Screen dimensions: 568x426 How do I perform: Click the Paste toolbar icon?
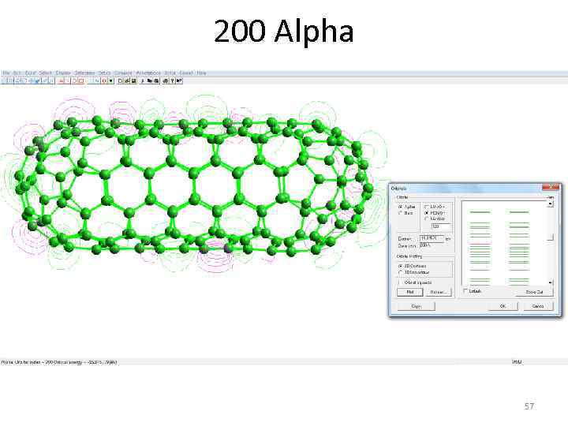[x=156, y=81]
